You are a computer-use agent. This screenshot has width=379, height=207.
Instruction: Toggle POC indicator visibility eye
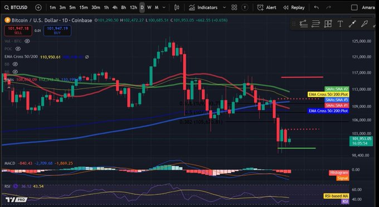pyautogui.click(x=18, y=49)
